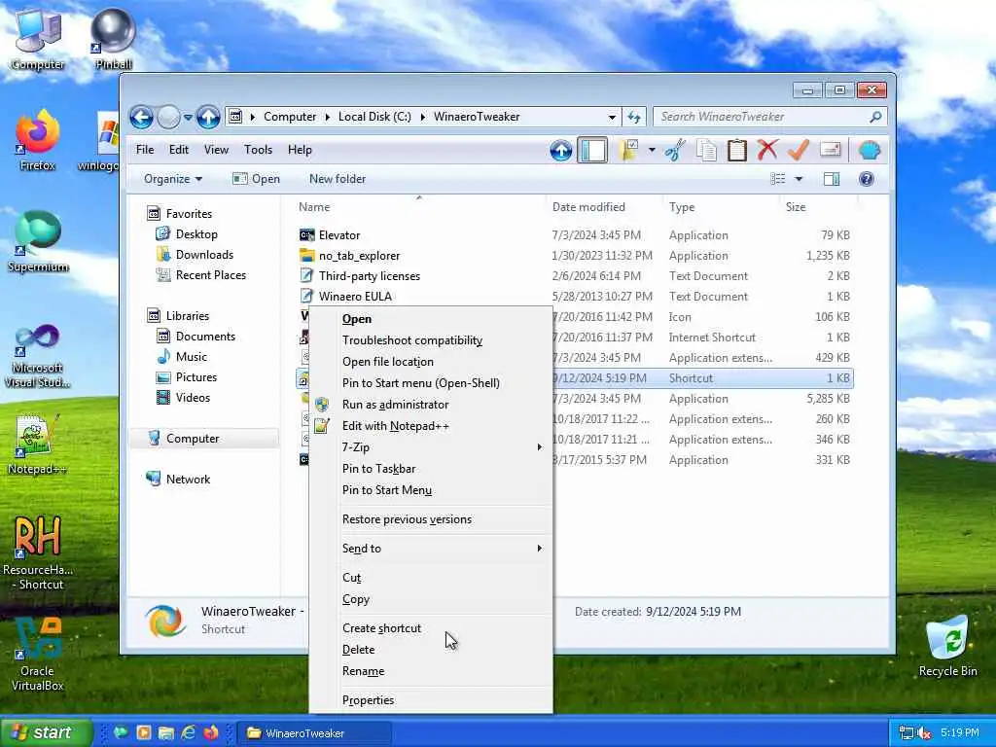Click the blue Up toolbar icon near Help
Image resolution: width=996 pixels, height=747 pixels.
tap(560, 151)
